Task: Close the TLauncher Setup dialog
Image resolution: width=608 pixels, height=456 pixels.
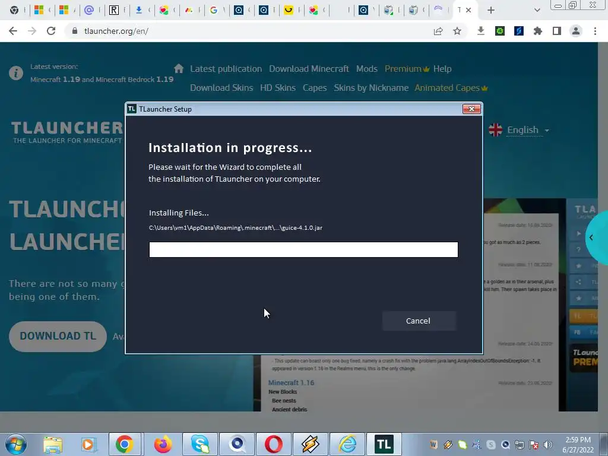Action: (x=471, y=109)
